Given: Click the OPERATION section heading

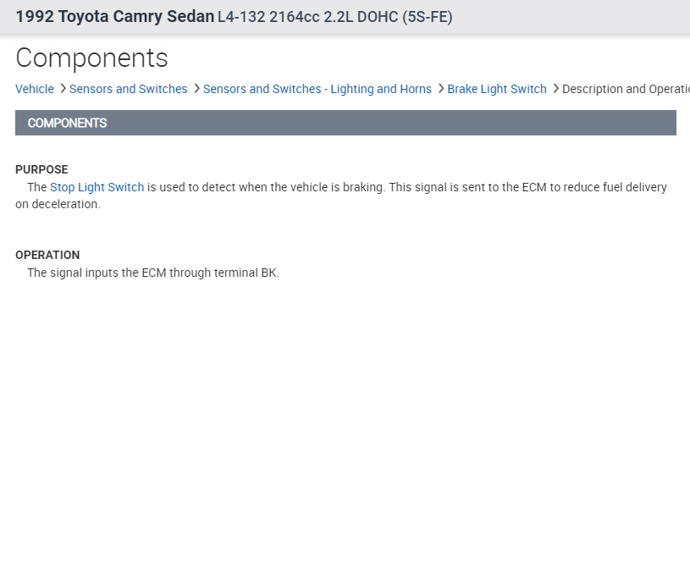Looking at the screenshot, I should tap(47, 255).
